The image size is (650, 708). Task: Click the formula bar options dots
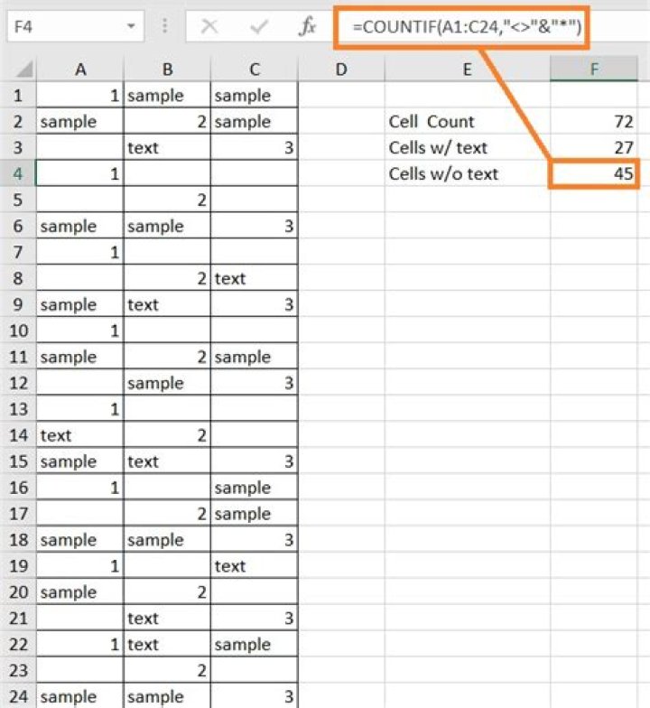(x=164, y=26)
